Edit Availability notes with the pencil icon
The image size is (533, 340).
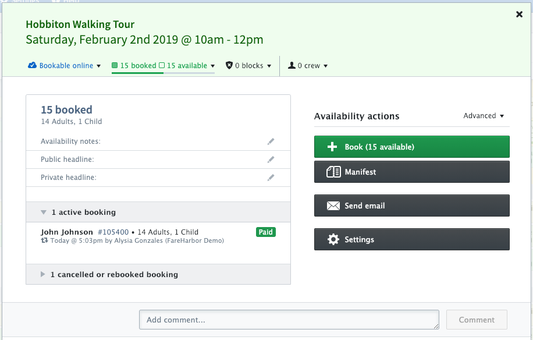271,141
